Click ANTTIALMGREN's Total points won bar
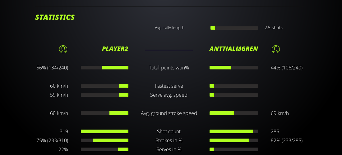 (233, 68)
